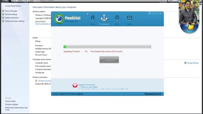Open Control Panel Home link
Viewport: 203px width, 114px height.
[x=13, y=6]
